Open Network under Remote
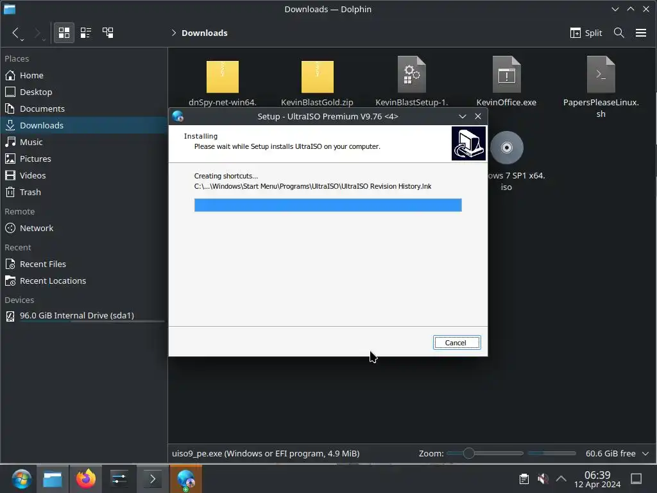 coord(84,228)
